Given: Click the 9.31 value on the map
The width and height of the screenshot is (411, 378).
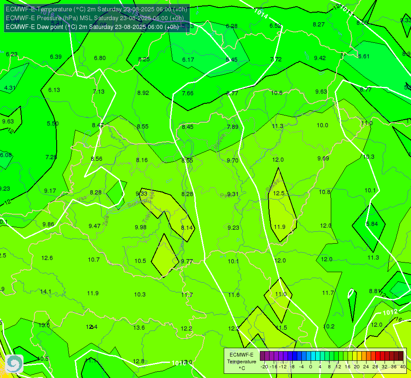Looking at the screenshot, I should coord(233,194).
